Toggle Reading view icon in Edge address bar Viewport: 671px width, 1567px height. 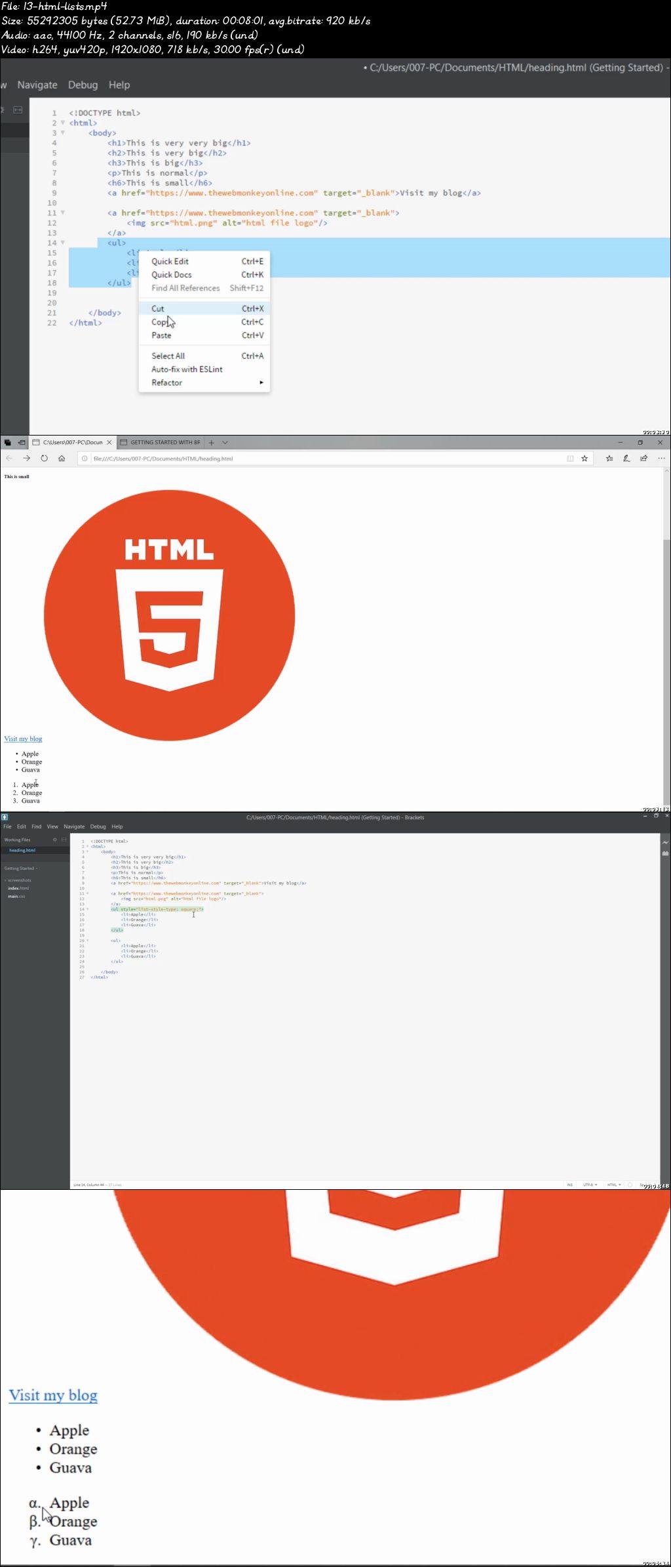(570, 458)
